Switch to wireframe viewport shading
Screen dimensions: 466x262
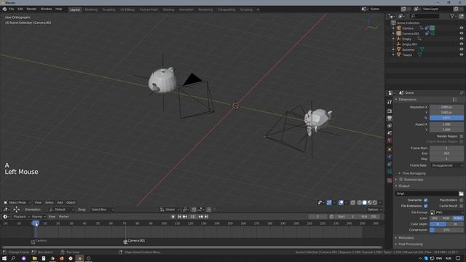tap(359, 202)
